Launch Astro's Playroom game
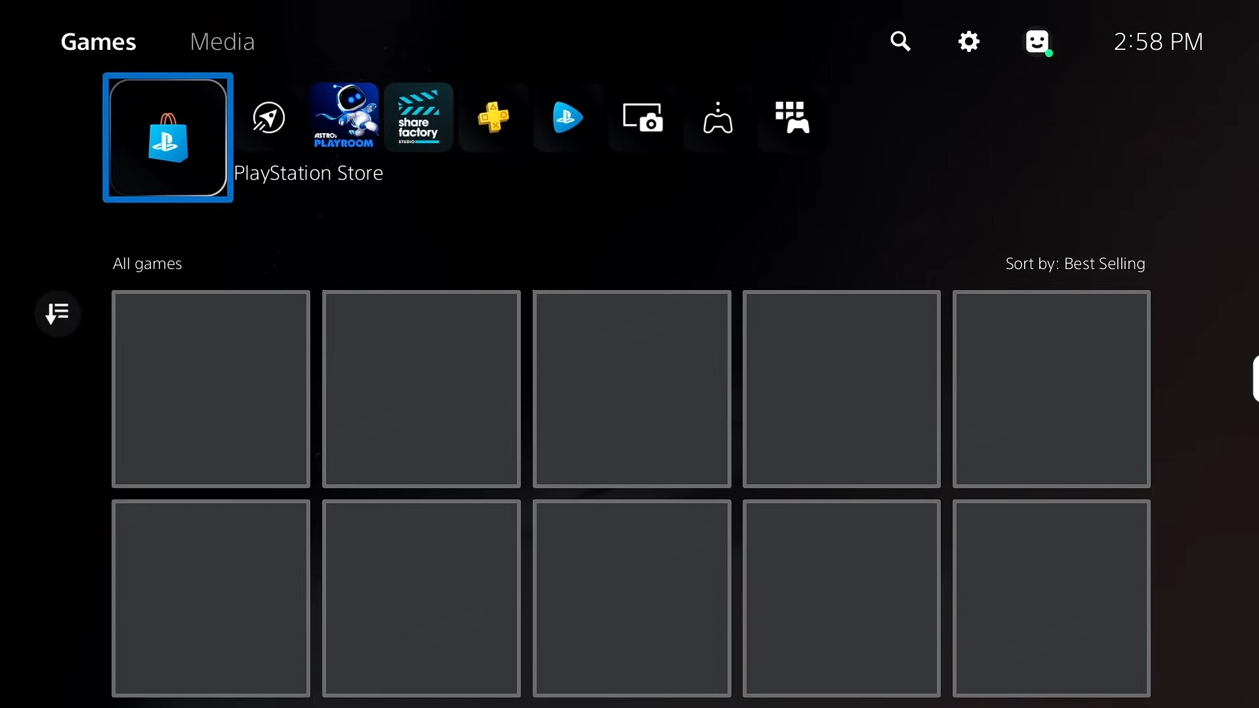This screenshot has width=1259, height=708. [x=344, y=117]
